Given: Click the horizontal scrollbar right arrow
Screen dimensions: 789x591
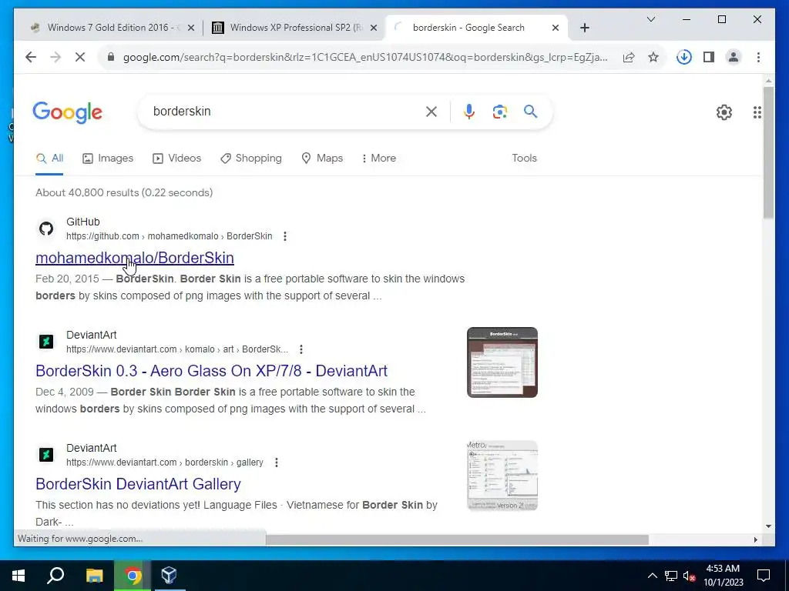Looking at the screenshot, I should pos(755,539).
